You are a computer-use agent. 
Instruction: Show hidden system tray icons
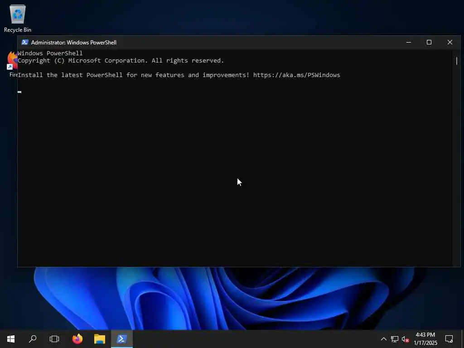383,339
